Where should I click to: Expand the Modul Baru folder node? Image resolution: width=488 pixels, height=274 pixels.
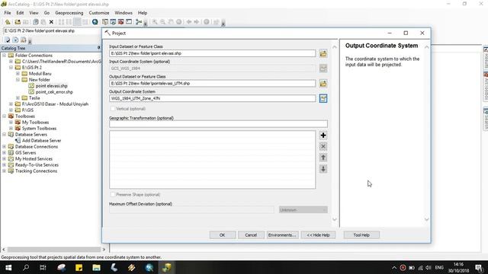18,74
